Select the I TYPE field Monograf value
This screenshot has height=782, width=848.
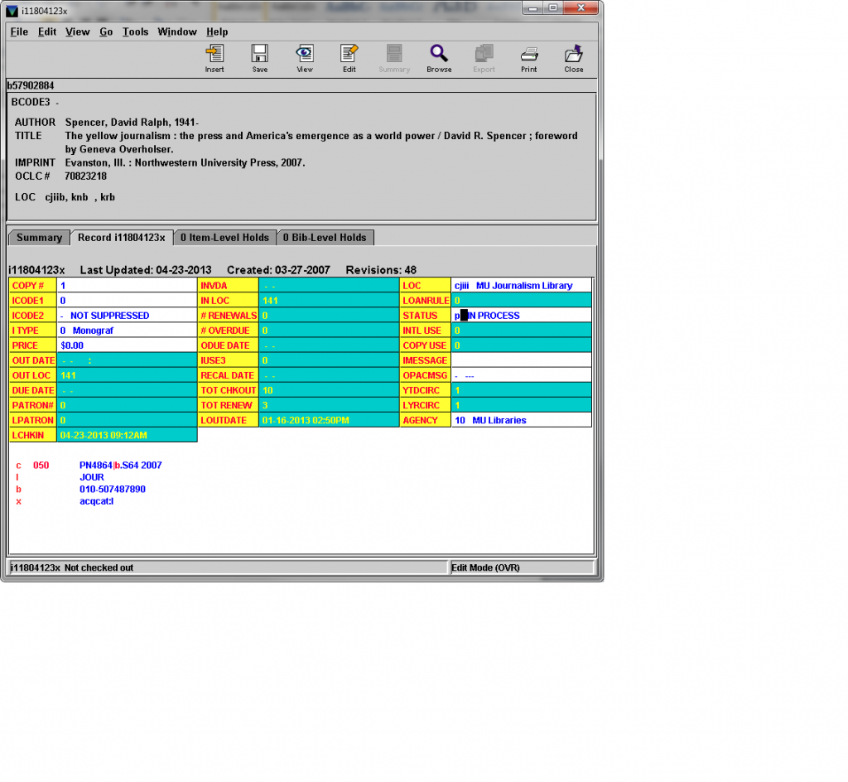pos(91,331)
